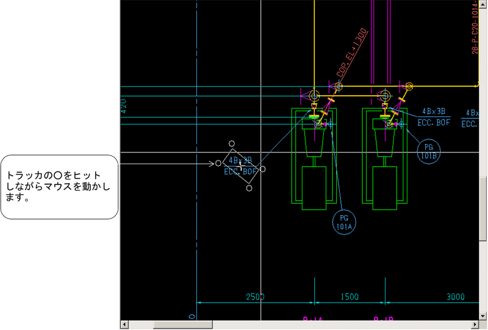Click the Japanese tracker instruction callout
The image size is (488, 330).
tap(59, 187)
